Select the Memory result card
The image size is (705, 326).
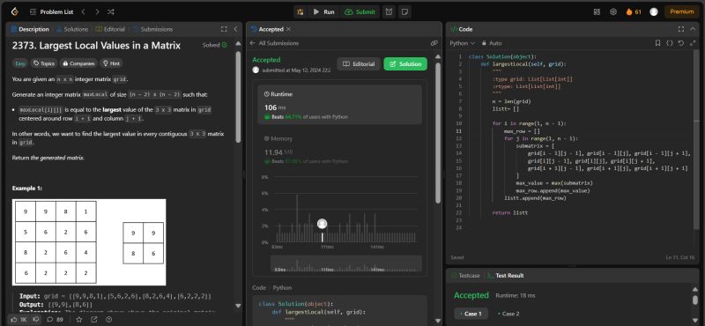point(339,150)
